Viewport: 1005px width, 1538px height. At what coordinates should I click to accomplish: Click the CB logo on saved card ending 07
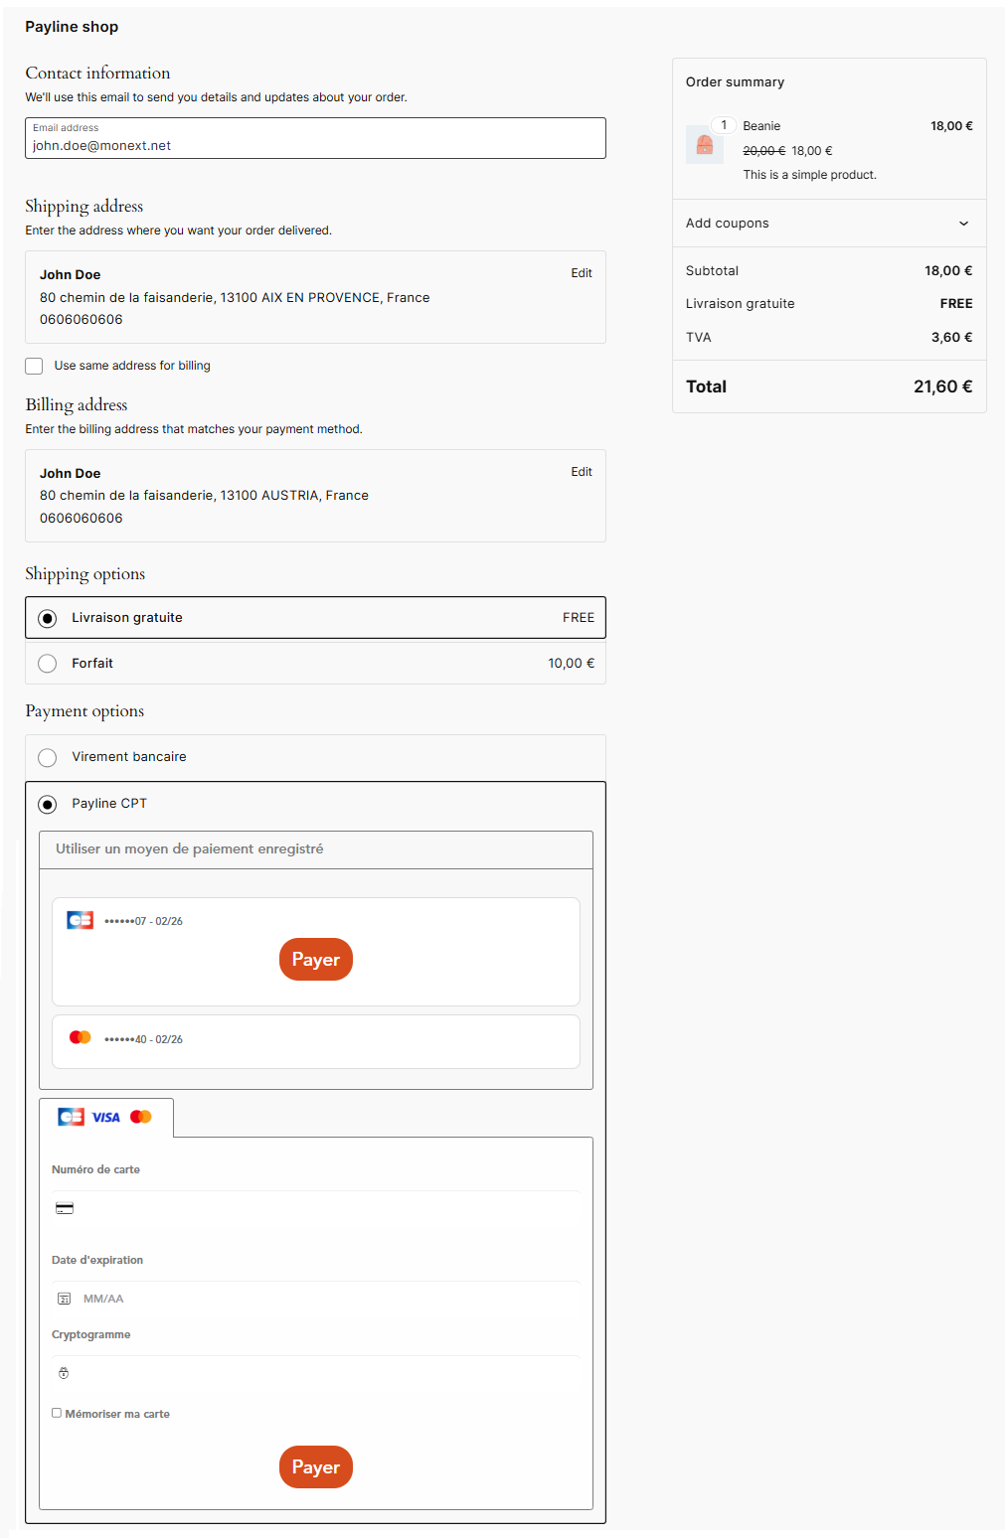click(x=80, y=920)
